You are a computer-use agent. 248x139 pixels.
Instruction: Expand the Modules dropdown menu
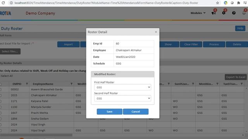tap(198, 13)
